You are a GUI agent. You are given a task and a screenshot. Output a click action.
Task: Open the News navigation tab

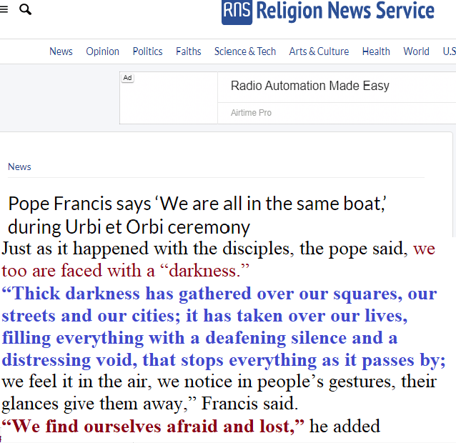pyautogui.click(x=61, y=51)
